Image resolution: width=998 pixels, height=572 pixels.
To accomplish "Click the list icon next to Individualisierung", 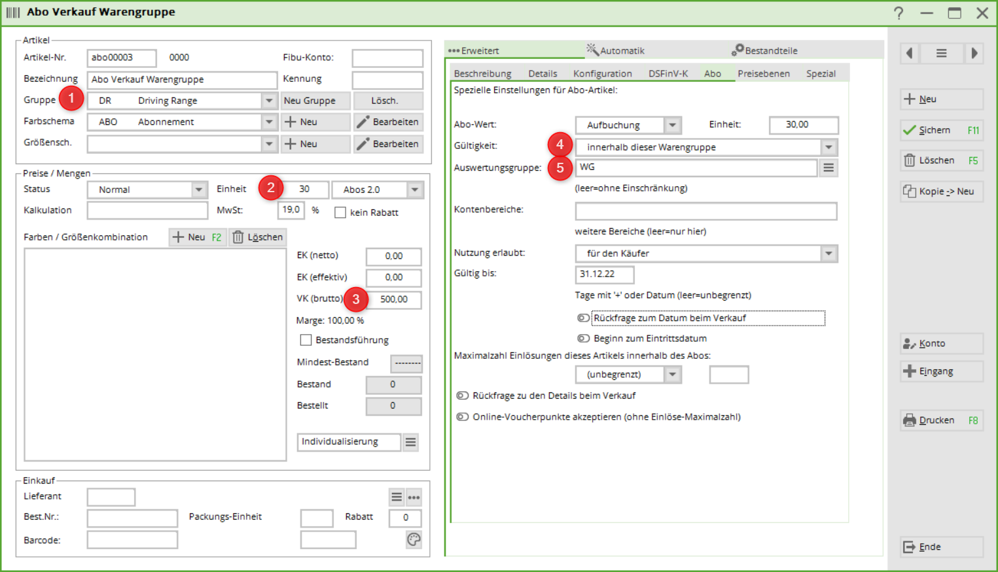I will 410,443.
